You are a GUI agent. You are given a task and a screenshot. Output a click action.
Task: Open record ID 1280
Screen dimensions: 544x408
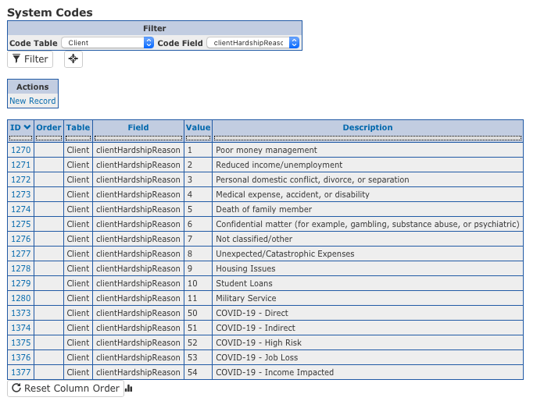21,298
